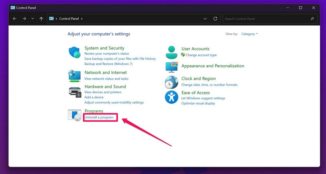Click the User Accounts person icon
This screenshot has height=174, width=326.
172,52
